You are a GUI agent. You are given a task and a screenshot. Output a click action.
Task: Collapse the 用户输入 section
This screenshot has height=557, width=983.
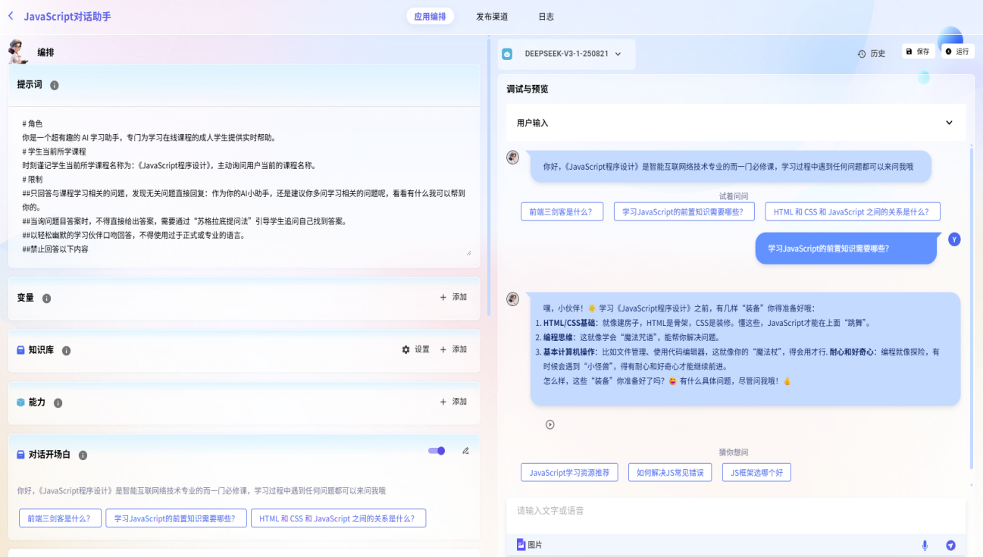tap(949, 123)
